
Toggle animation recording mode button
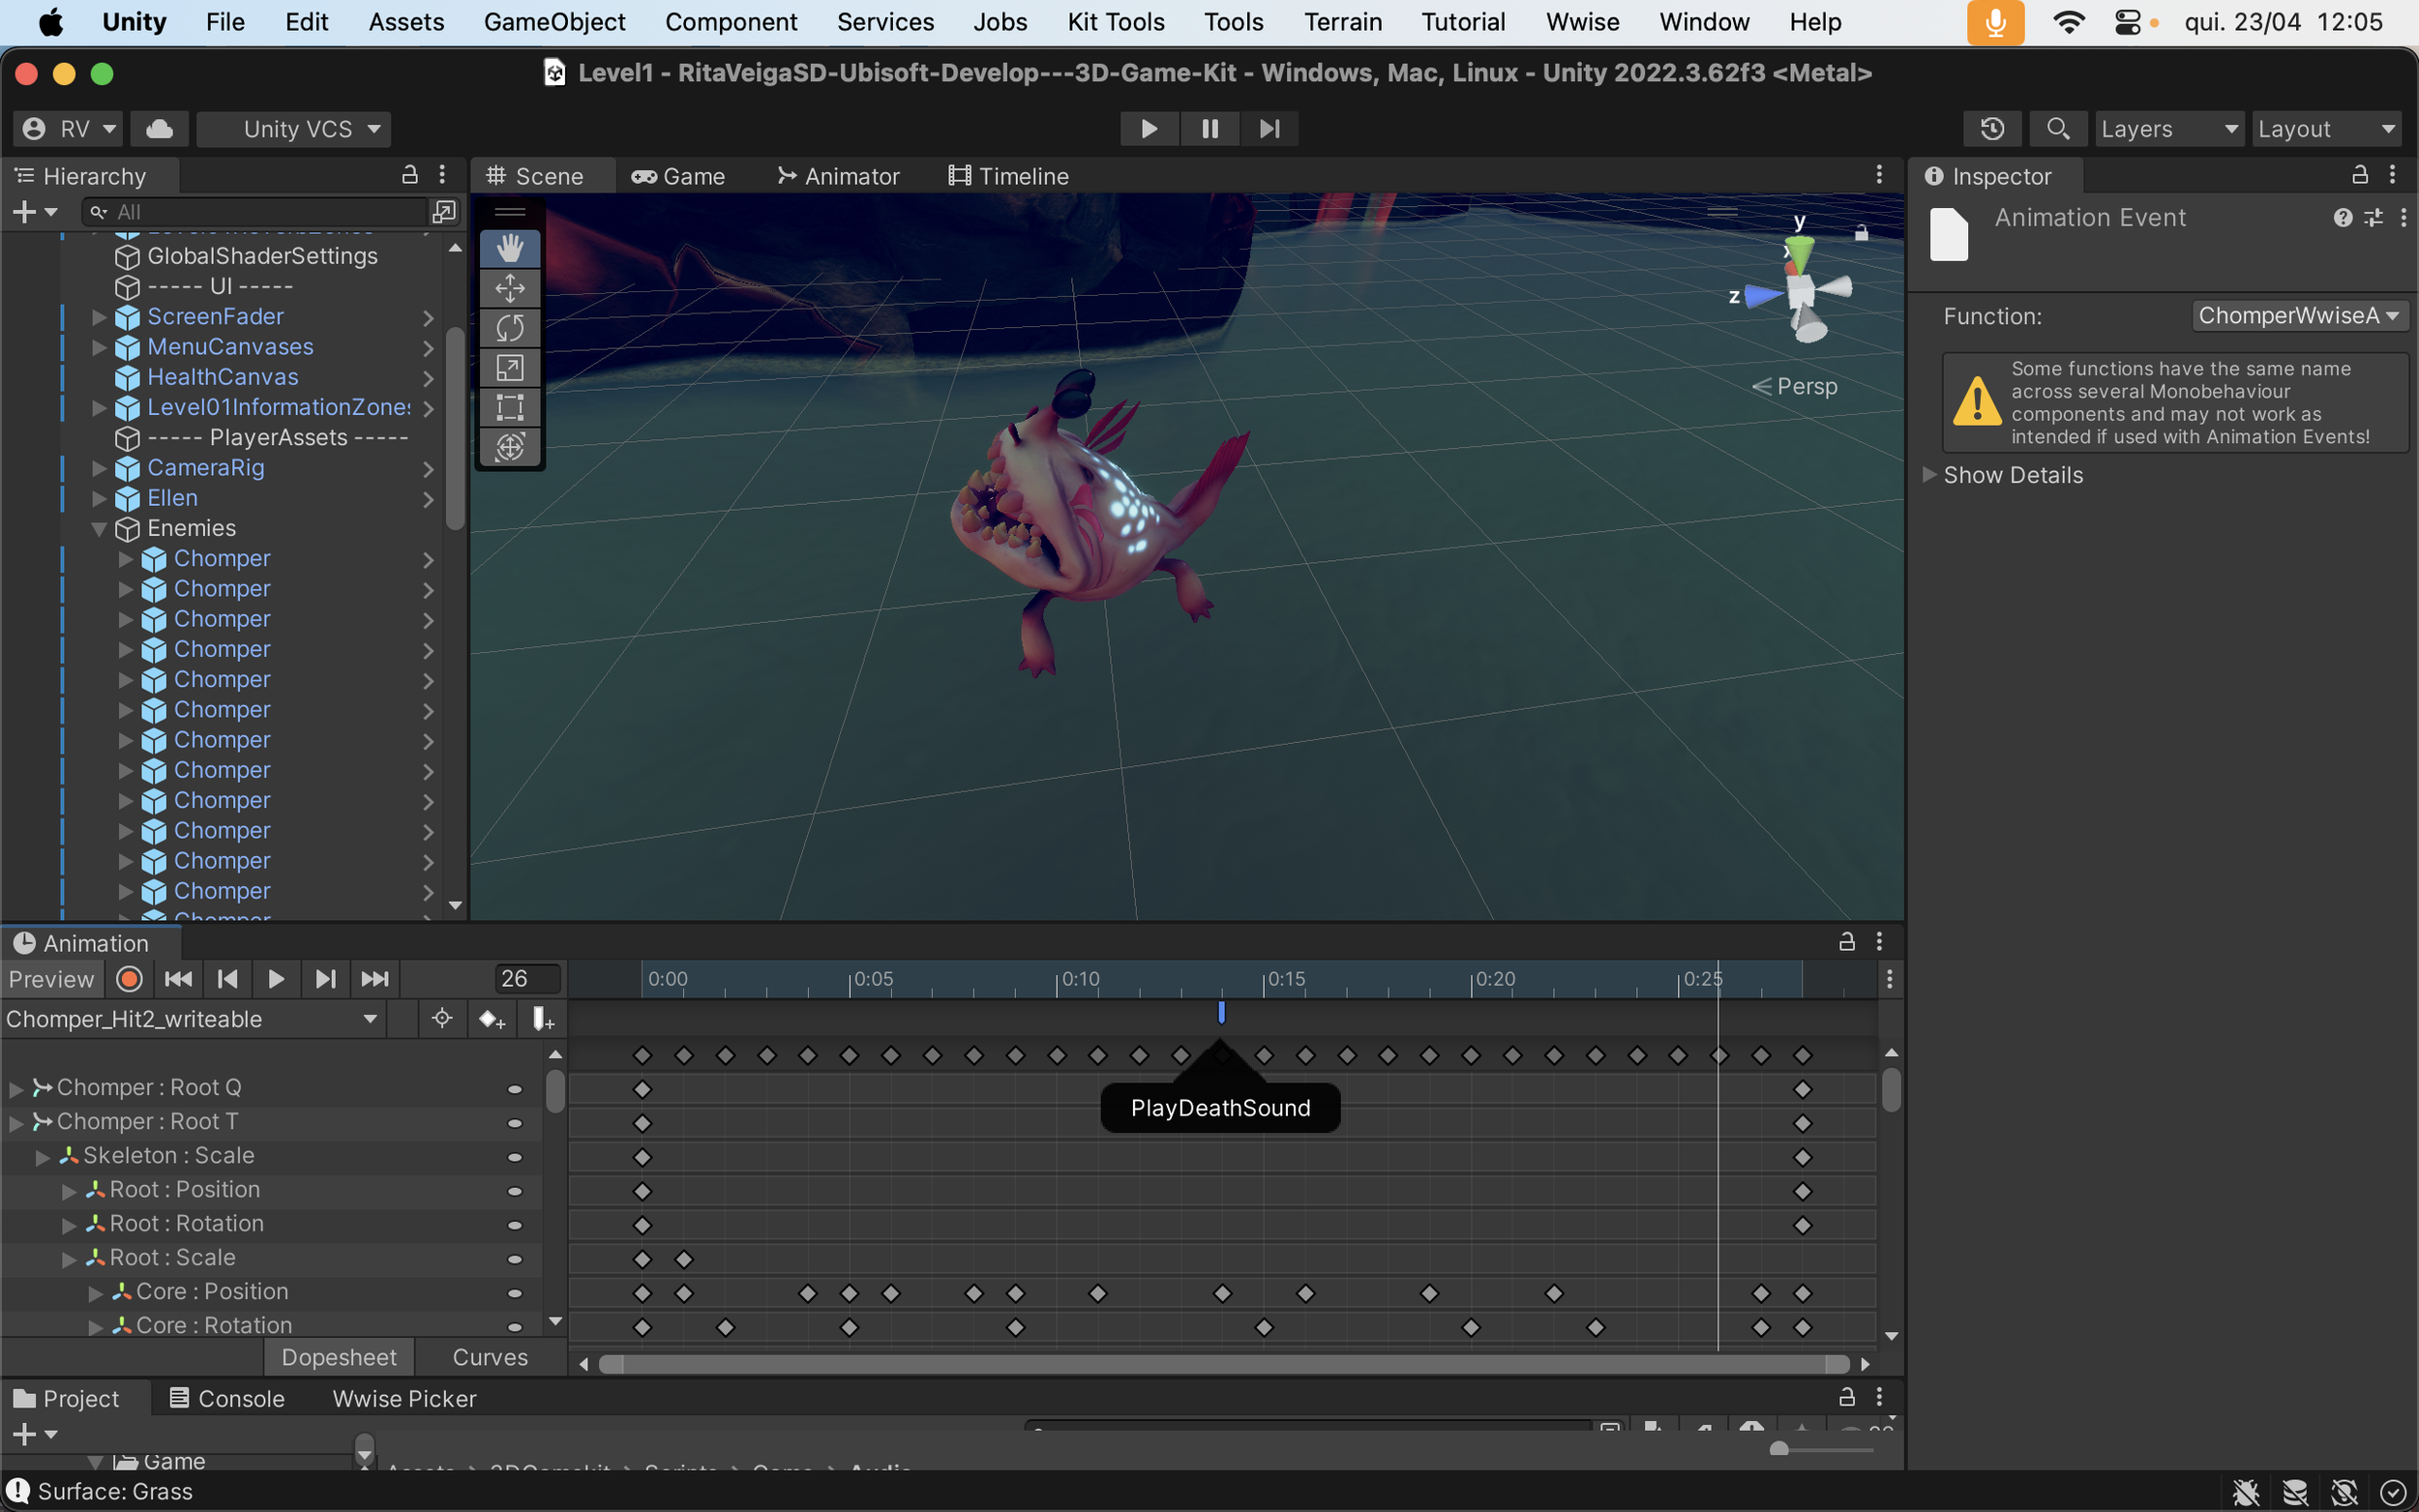[129, 979]
